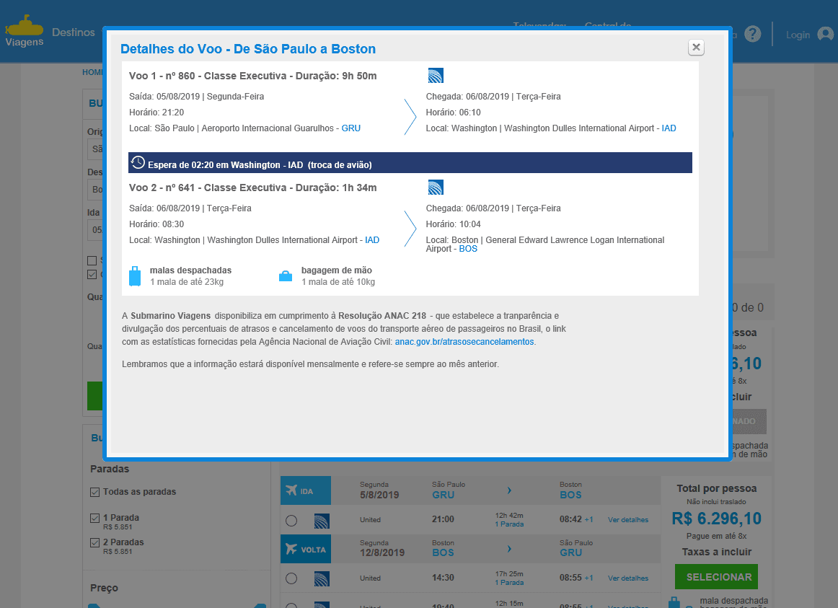The height and width of the screenshot is (608, 838).
Task: Open Ver detalhes for 14:30 flight
Action: pos(628,578)
